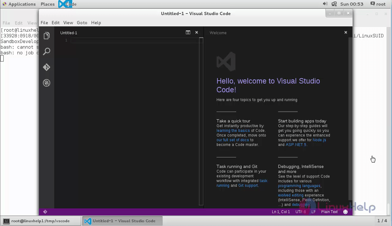
Task: Click the 'Start building apps today' heading
Action: coord(302,121)
